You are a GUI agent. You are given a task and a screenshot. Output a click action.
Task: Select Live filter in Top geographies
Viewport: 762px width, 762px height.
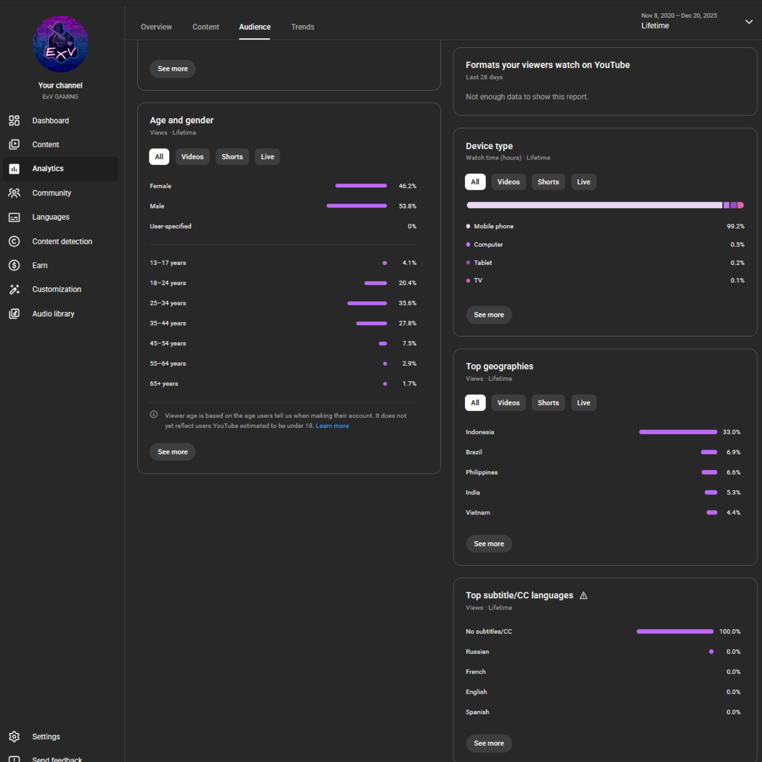(x=583, y=402)
